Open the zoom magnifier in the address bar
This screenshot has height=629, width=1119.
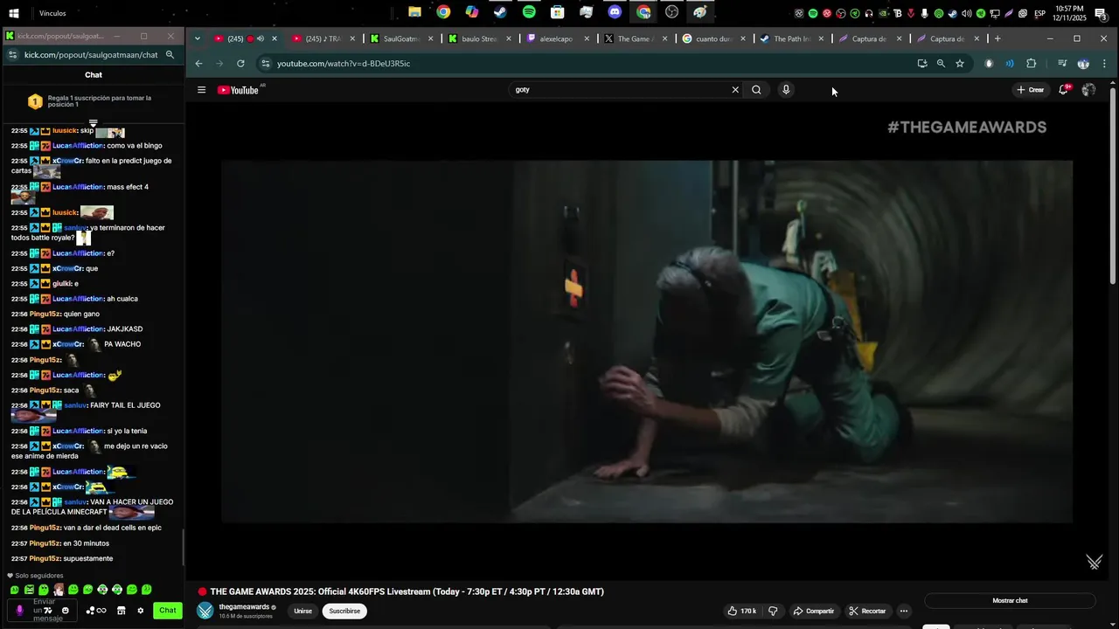click(941, 63)
